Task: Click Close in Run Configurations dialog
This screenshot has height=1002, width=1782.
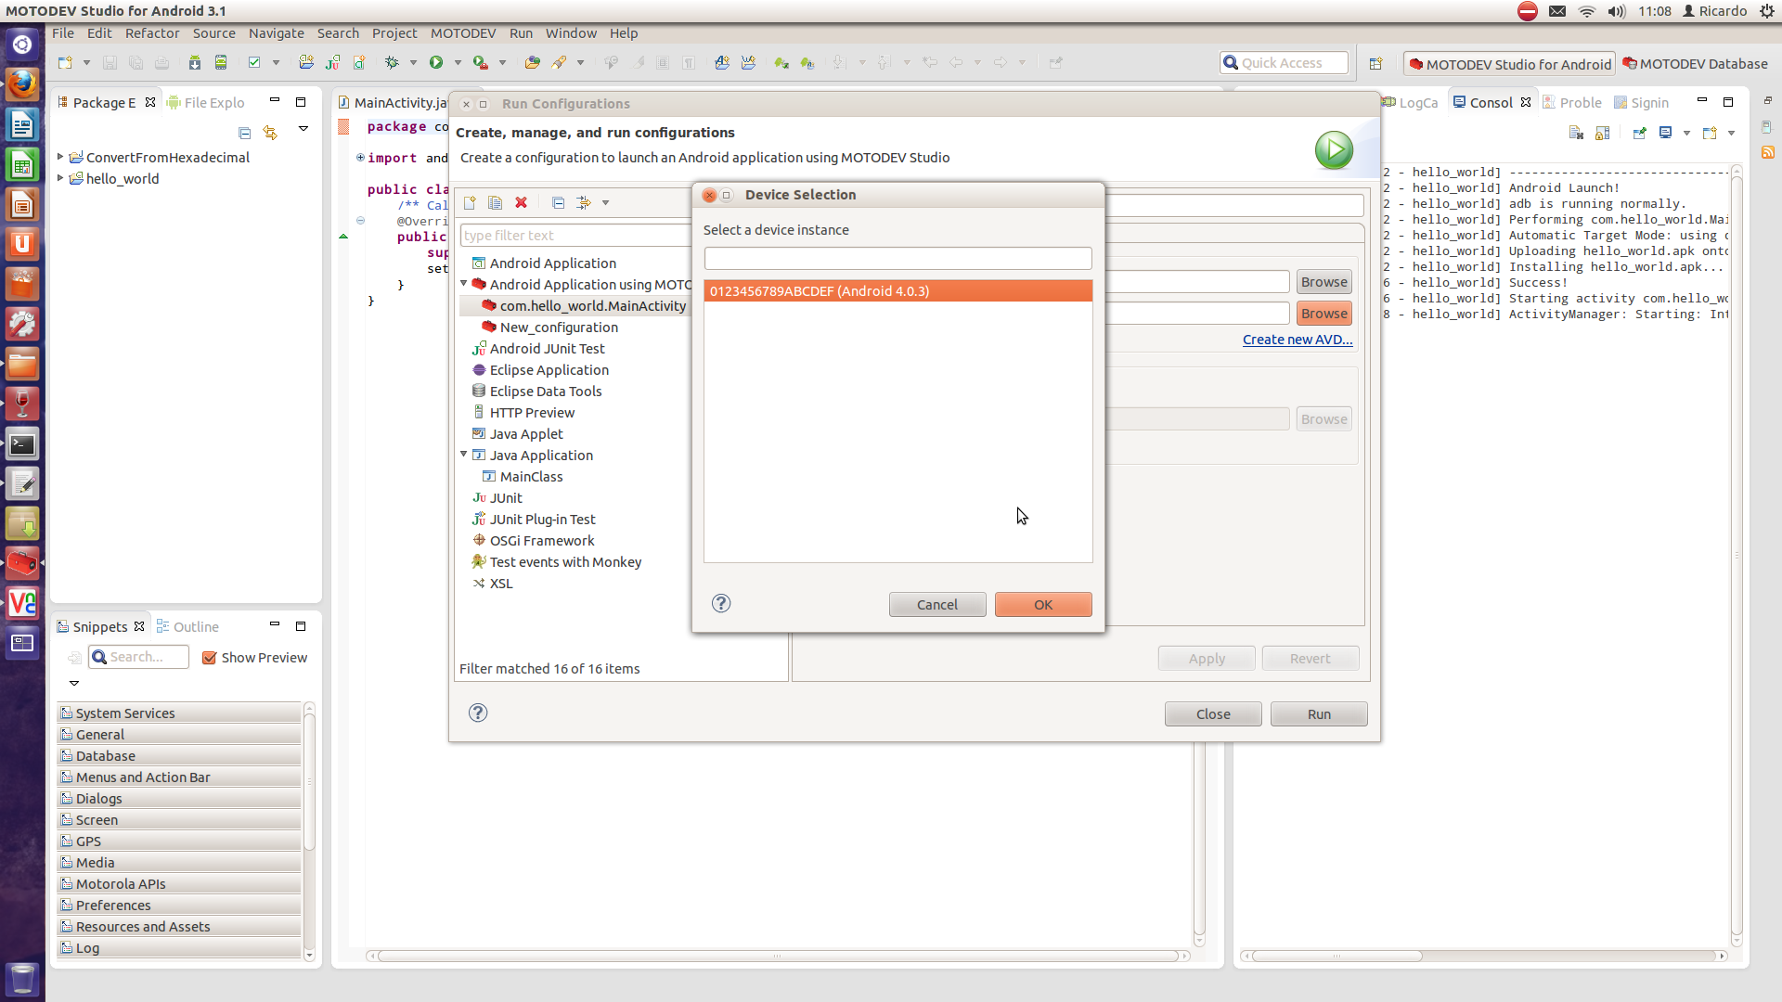Action: click(x=1213, y=713)
